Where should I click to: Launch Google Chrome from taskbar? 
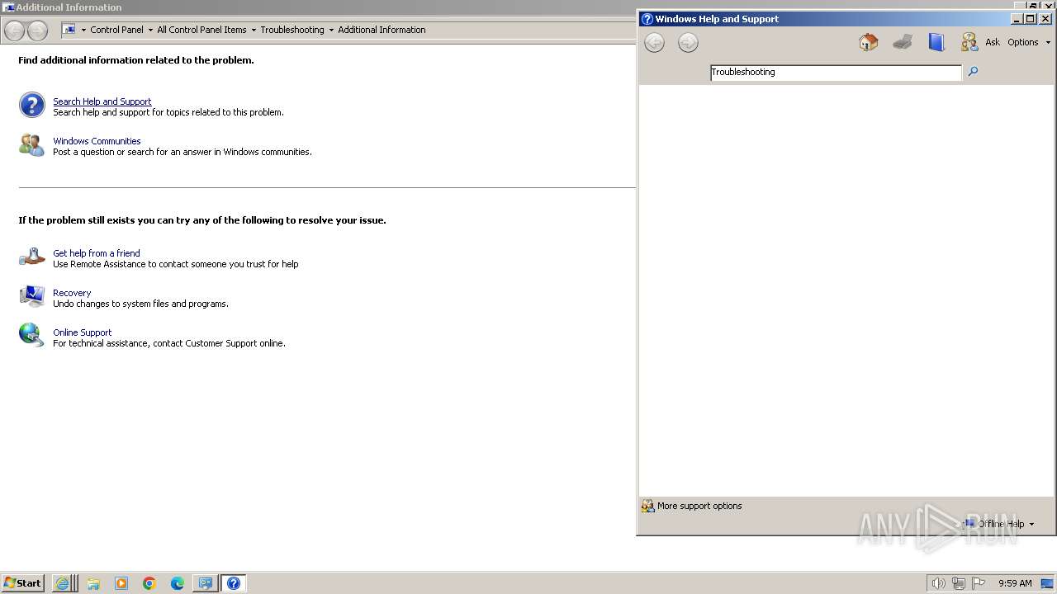pos(149,583)
